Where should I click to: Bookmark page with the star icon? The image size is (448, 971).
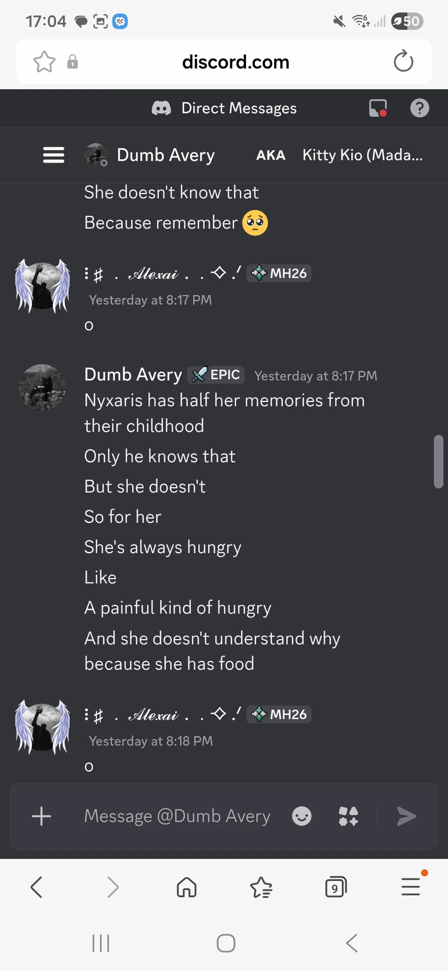click(44, 62)
